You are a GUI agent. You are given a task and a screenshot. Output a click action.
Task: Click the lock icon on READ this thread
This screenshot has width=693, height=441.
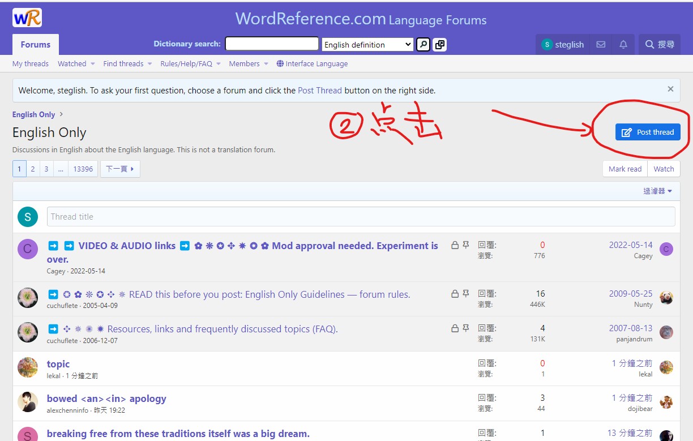click(x=455, y=294)
